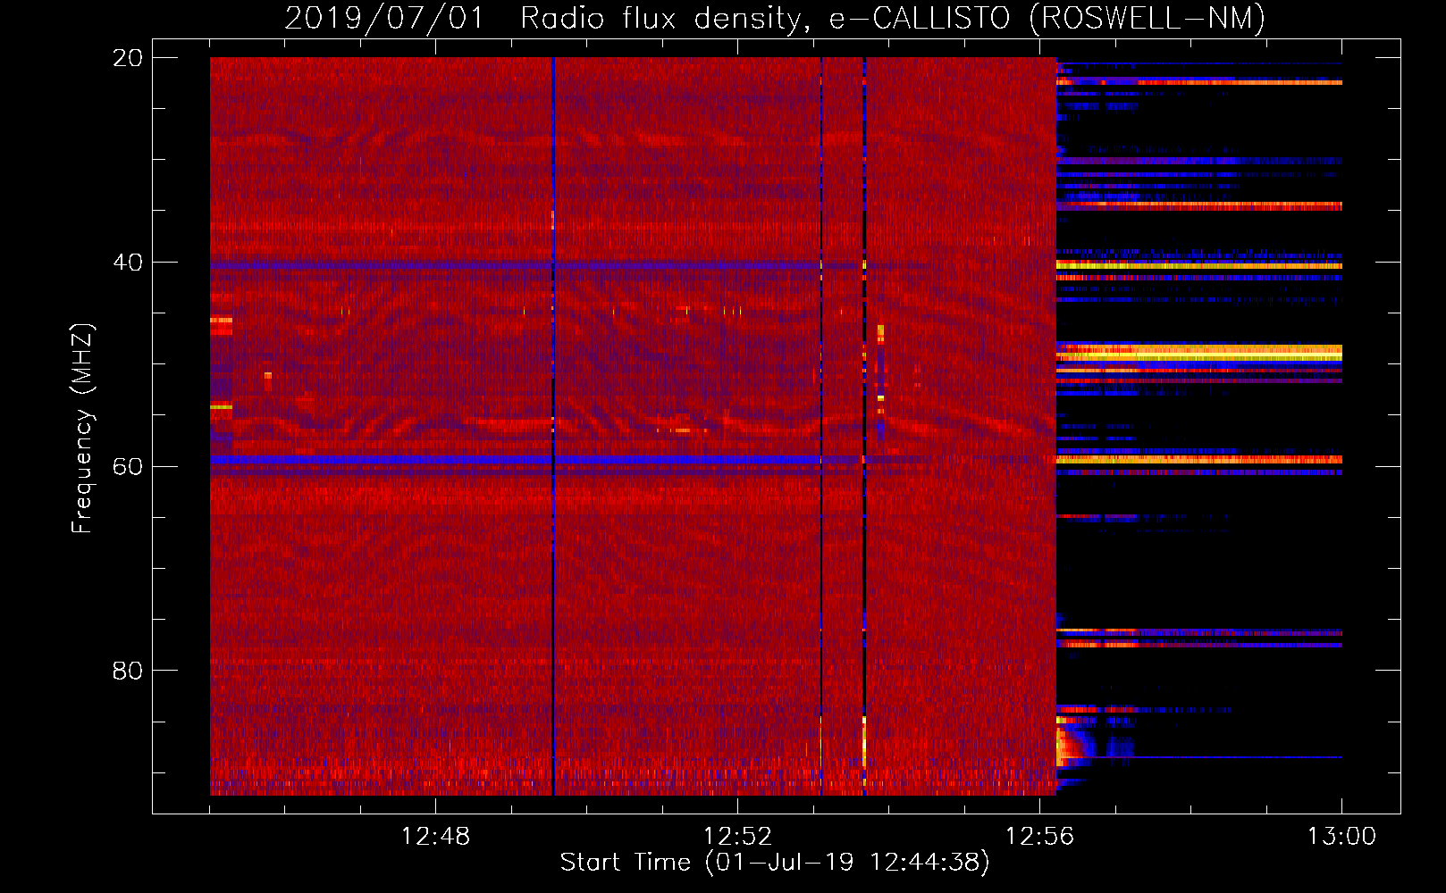Click the 80 frequency tick label
Screen dimensions: 1446x893
click(127, 671)
